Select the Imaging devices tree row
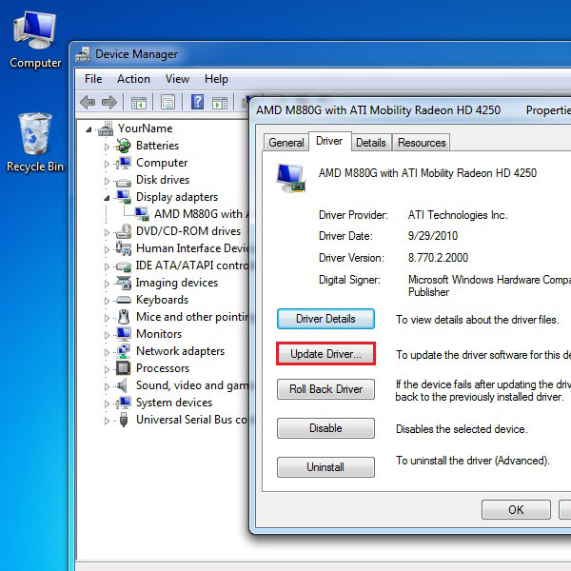Image resolution: width=571 pixels, height=571 pixels. (x=167, y=283)
